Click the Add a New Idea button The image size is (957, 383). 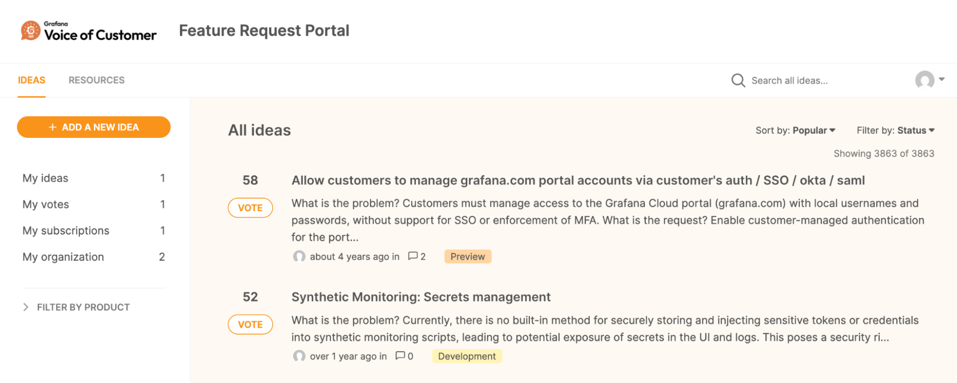[94, 127]
